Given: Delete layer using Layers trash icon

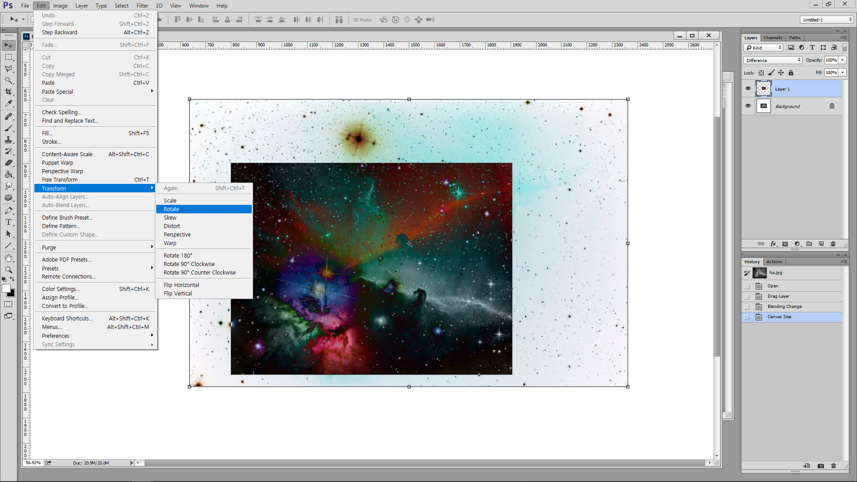Looking at the screenshot, I should click(833, 244).
